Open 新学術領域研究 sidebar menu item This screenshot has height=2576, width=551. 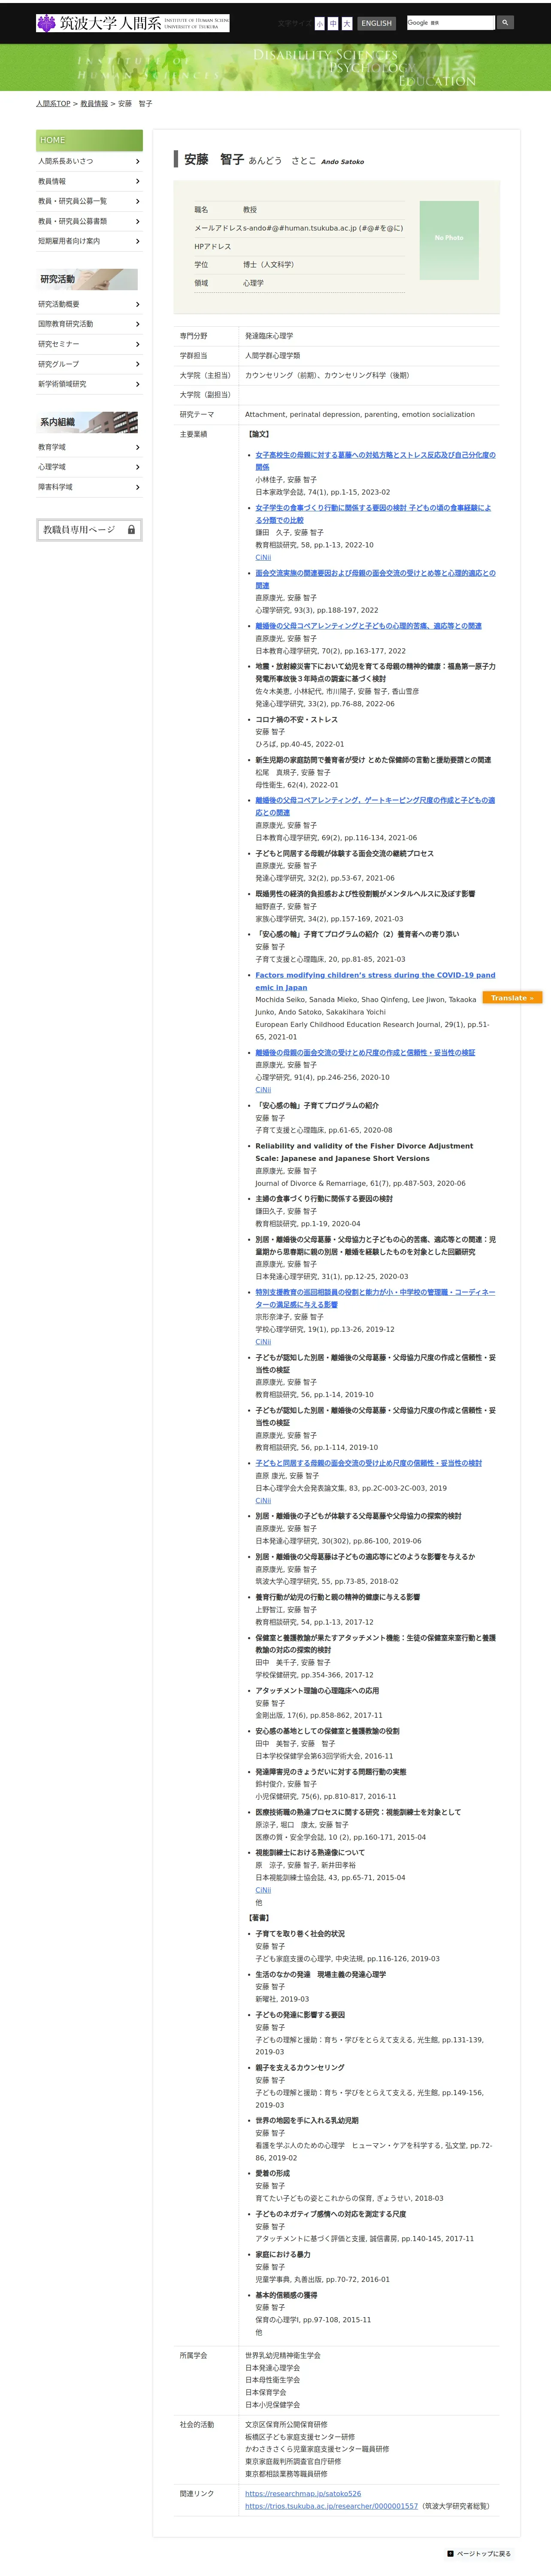click(89, 384)
